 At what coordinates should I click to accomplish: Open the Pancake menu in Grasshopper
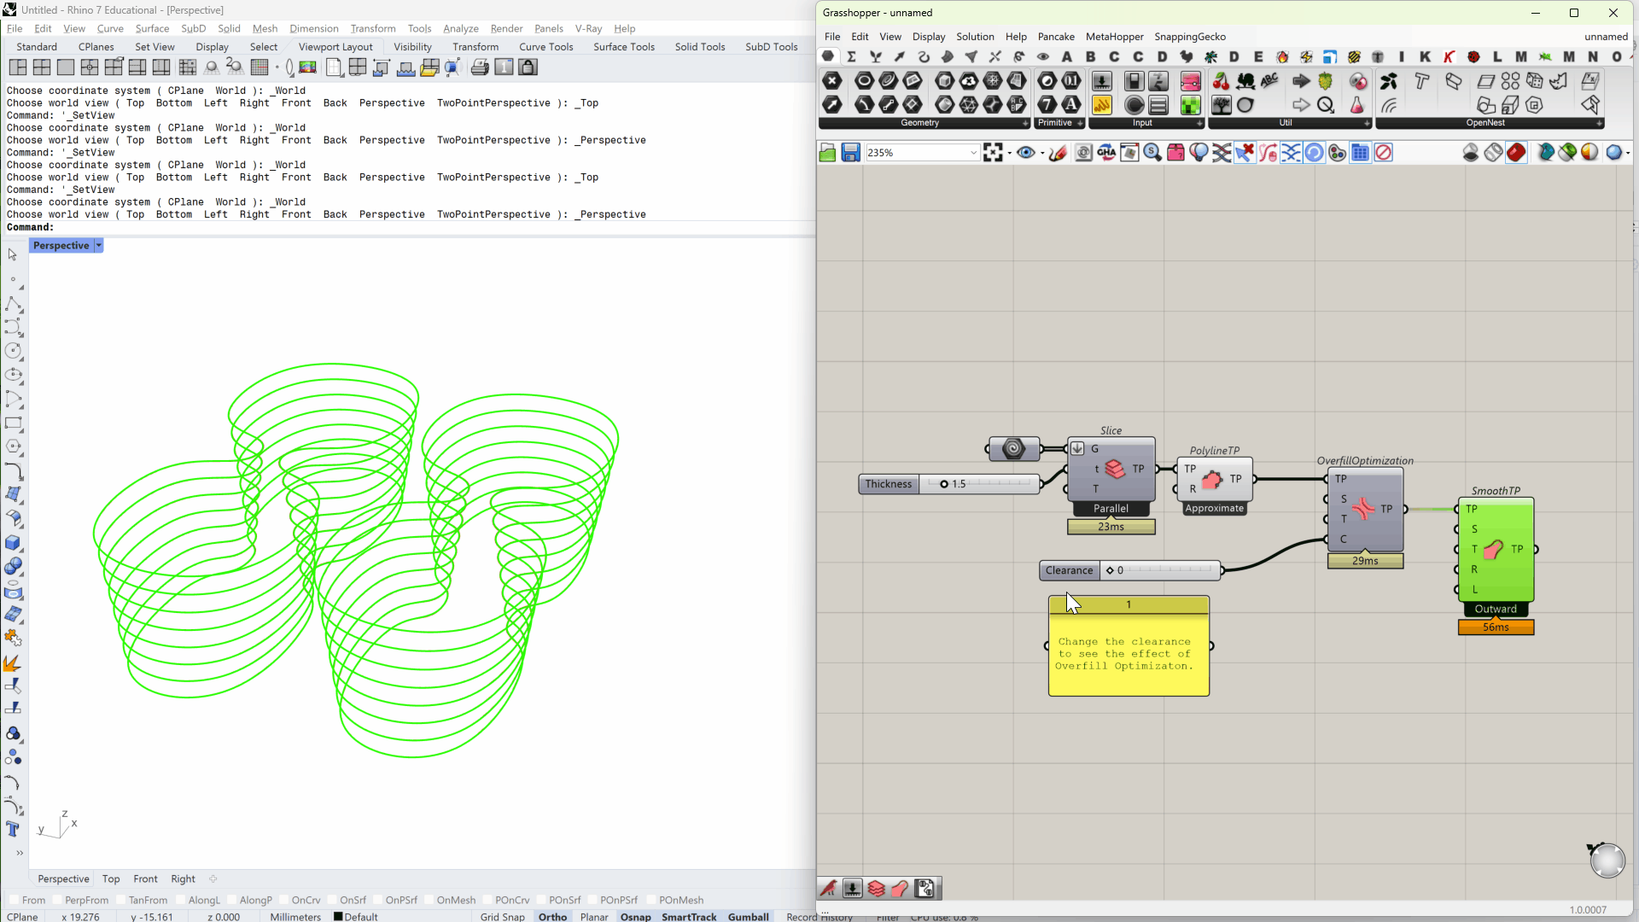1057,37
